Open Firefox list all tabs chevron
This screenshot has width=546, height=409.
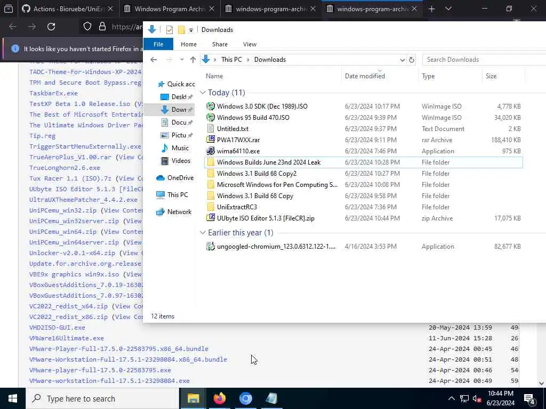[x=448, y=9]
